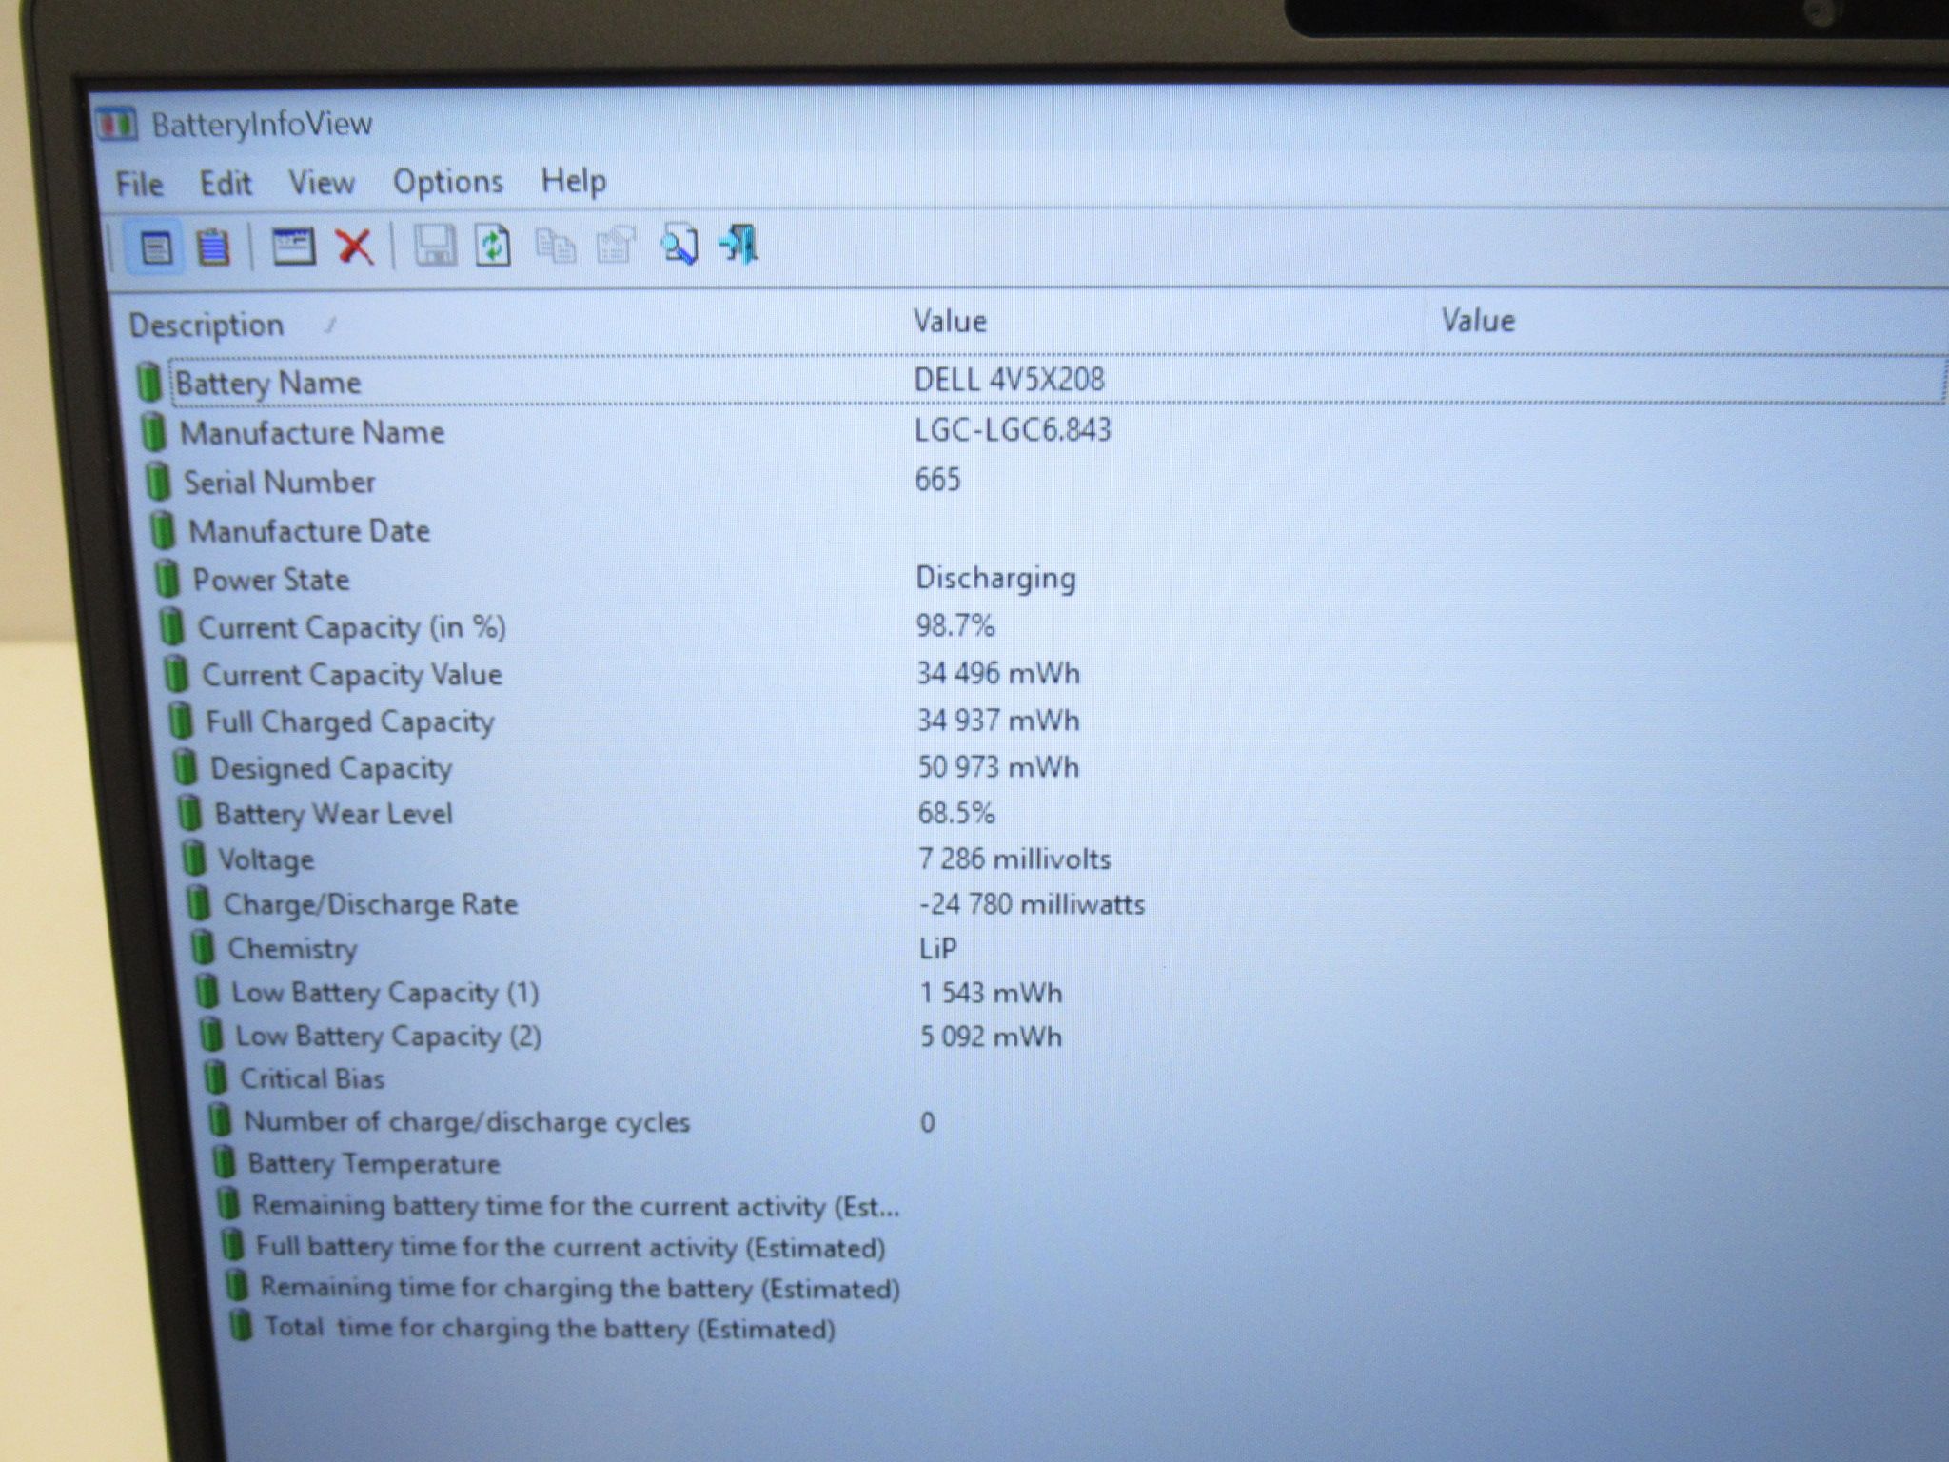Click the 68.5% wear level value
The height and width of the screenshot is (1462, 1949).
(955, 813)
